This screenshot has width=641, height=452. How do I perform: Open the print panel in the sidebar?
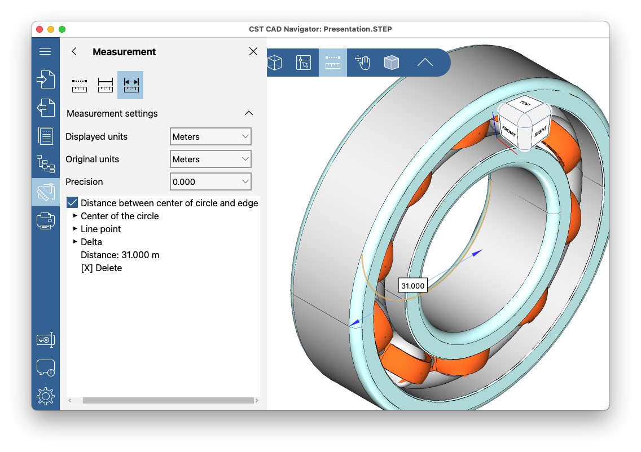coord(46,220)
